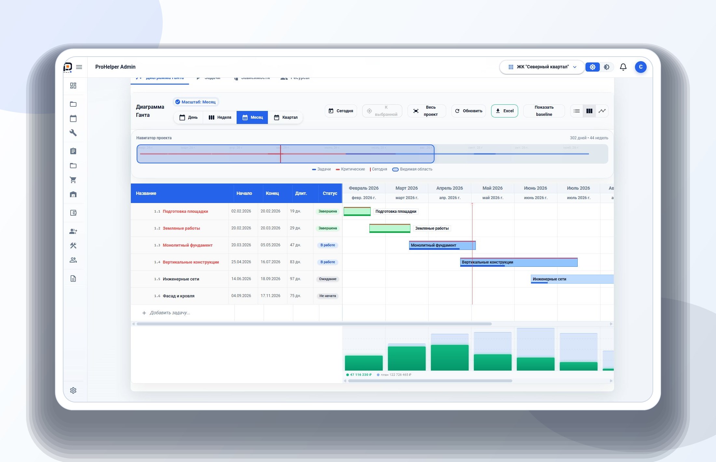Open the calendar sidebar icon
This screenshot has height=462, width=716.
pos(73,118)
